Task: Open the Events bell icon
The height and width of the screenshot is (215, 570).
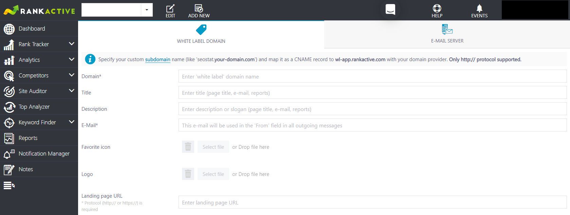Action: pyautogui.click(x=479, y=8)
